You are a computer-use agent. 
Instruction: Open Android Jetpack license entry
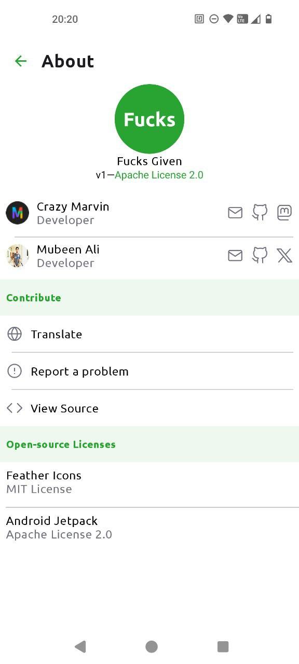[149, 528]
